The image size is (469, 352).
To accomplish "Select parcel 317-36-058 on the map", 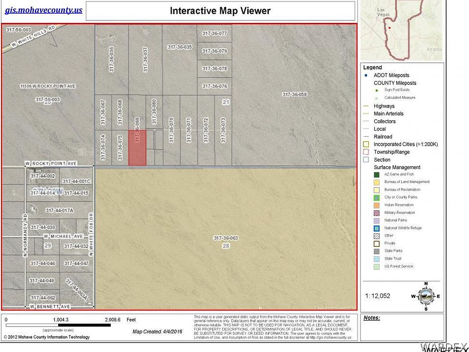I will (295, 94).
